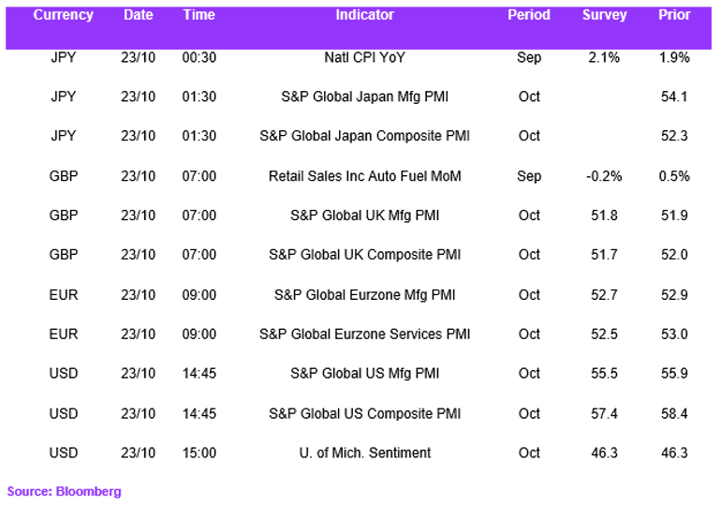The width and height of the screenshot is (721, 505).
Task: Click the 51.9 prior value
Action: coord(674,215)
